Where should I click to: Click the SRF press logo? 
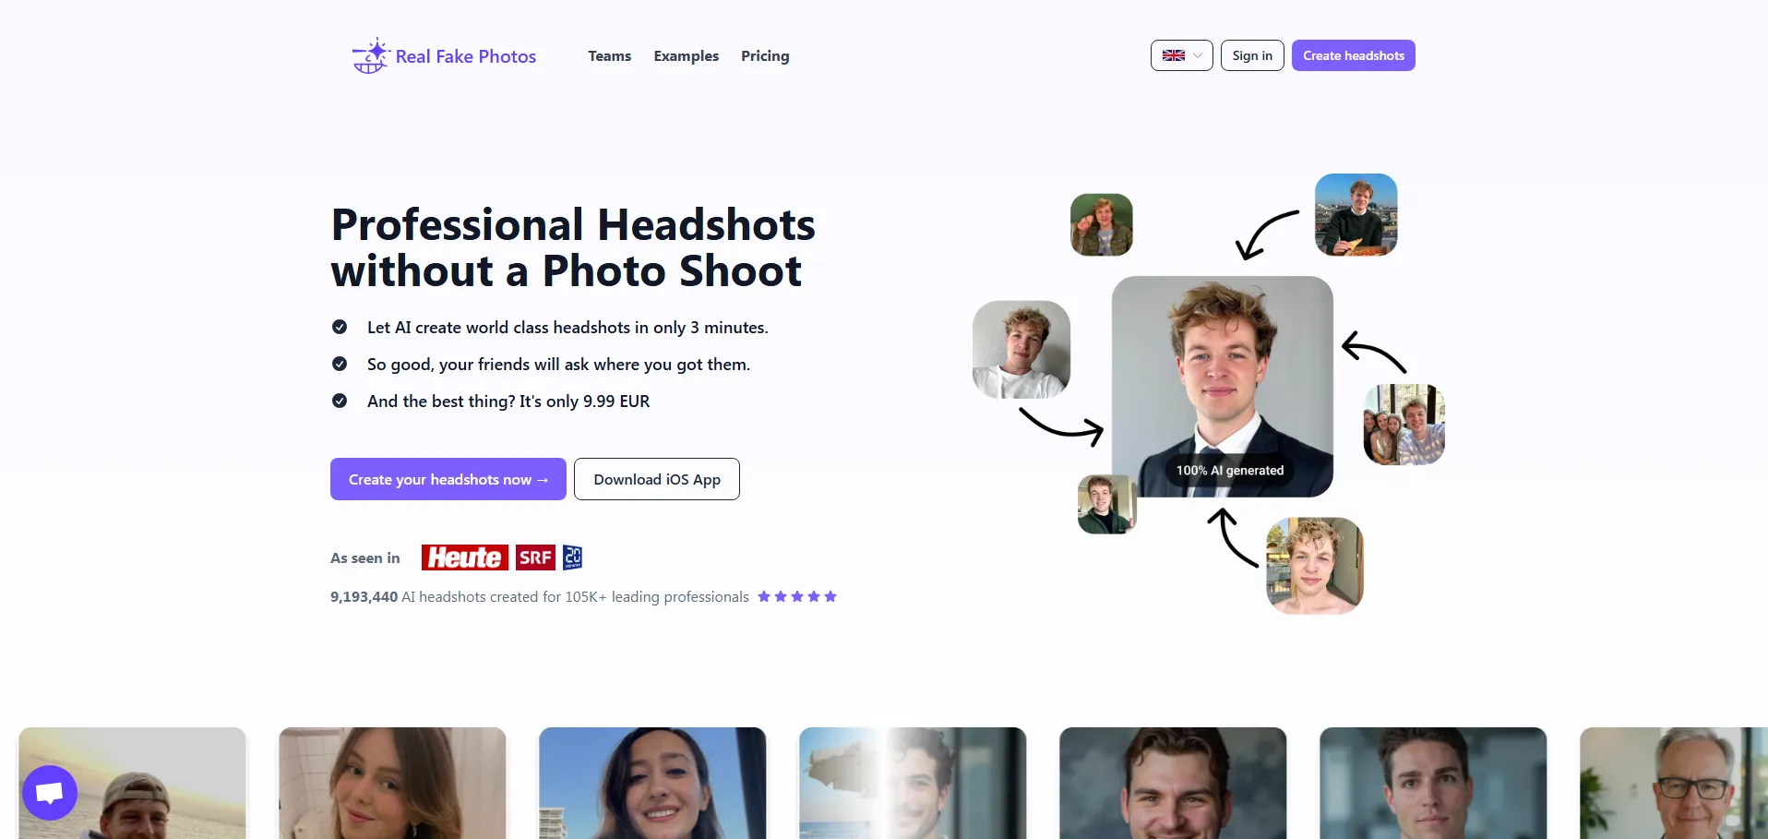[535, 557]
